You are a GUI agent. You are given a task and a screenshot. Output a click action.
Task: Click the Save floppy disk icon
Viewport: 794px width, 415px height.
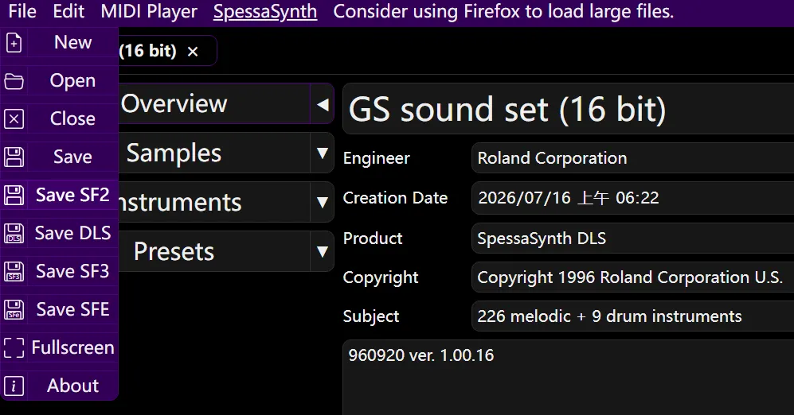(14, 157)
